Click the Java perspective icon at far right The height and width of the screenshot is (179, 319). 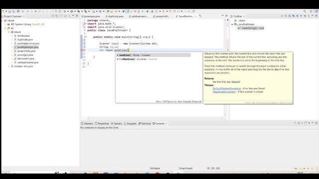click(x=317, y=11)
